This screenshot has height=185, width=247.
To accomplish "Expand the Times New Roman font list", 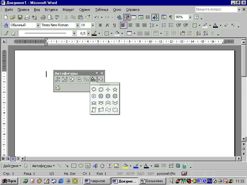I will pyautogui.click(x=77, y=25).
